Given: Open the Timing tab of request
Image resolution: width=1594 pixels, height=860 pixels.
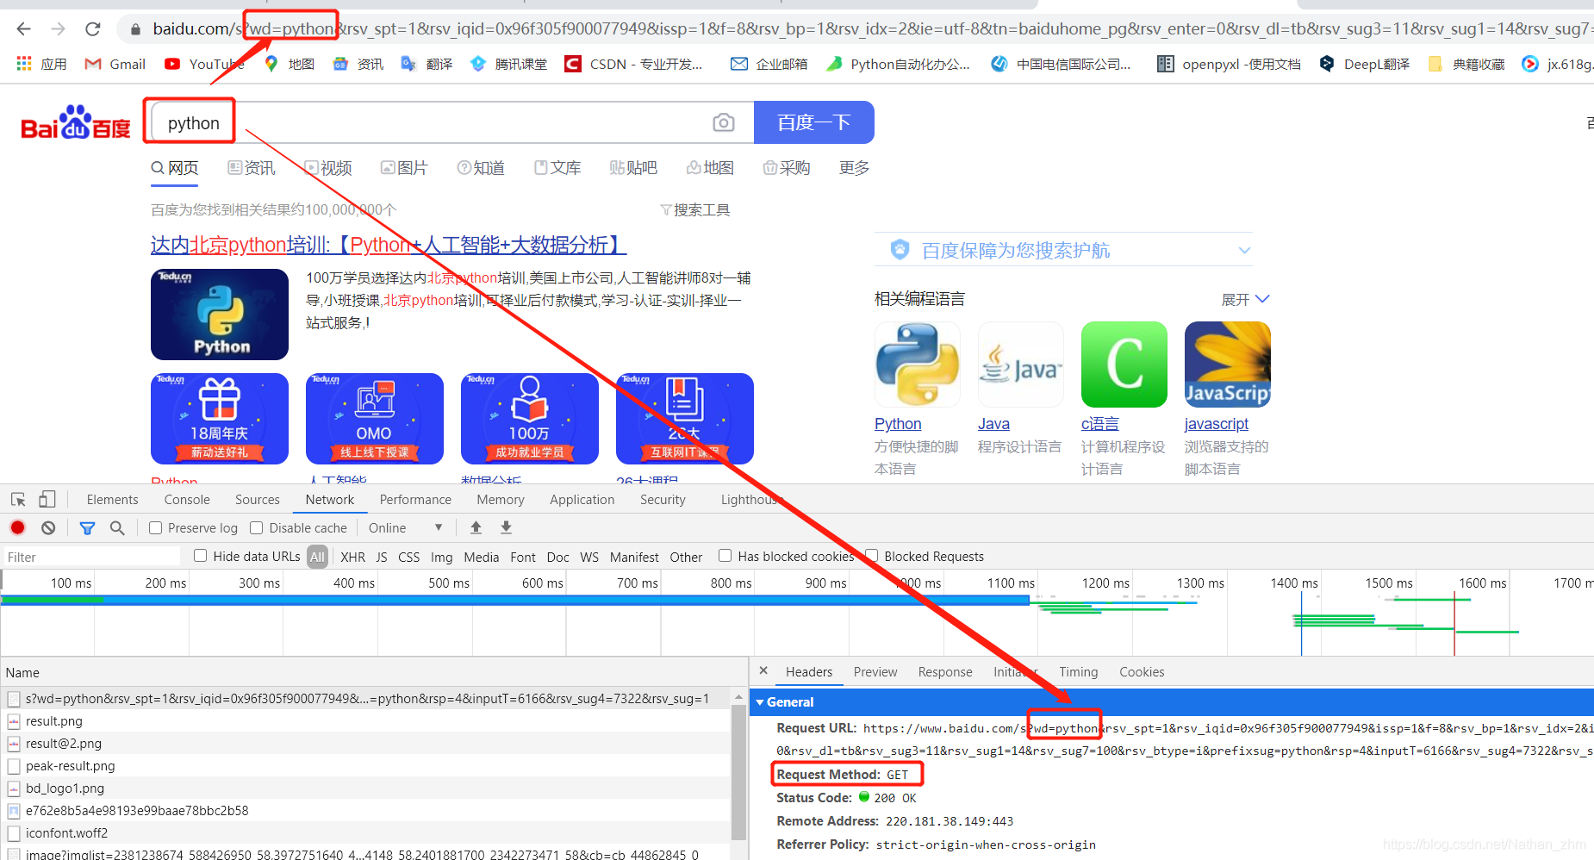Looking at the screenshot, I should pos(1079,672).
